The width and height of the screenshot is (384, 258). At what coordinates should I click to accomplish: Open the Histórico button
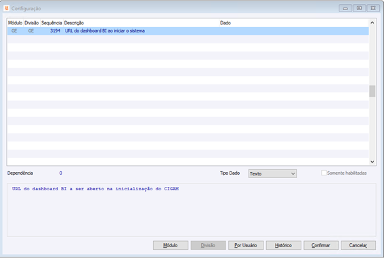tap(283, 245)
